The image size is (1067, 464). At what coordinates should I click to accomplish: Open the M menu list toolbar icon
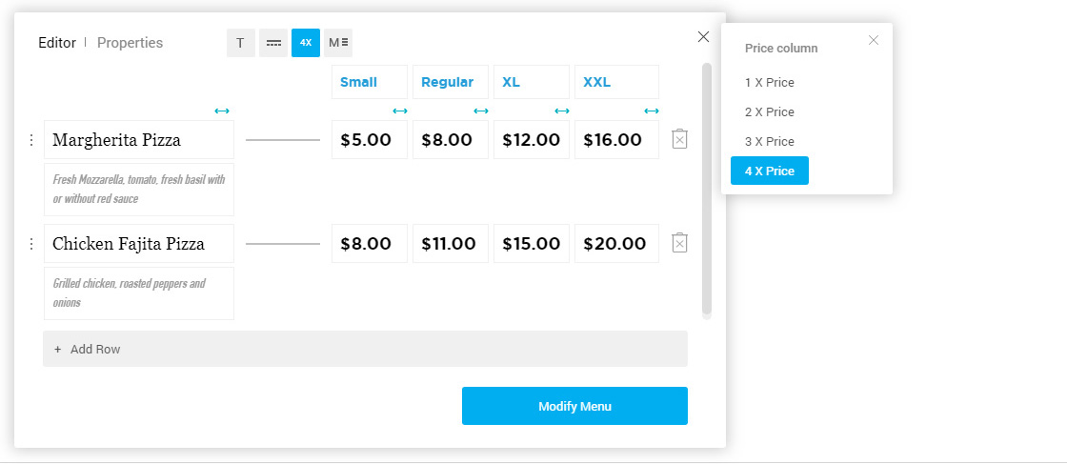(x=338, y=43)
